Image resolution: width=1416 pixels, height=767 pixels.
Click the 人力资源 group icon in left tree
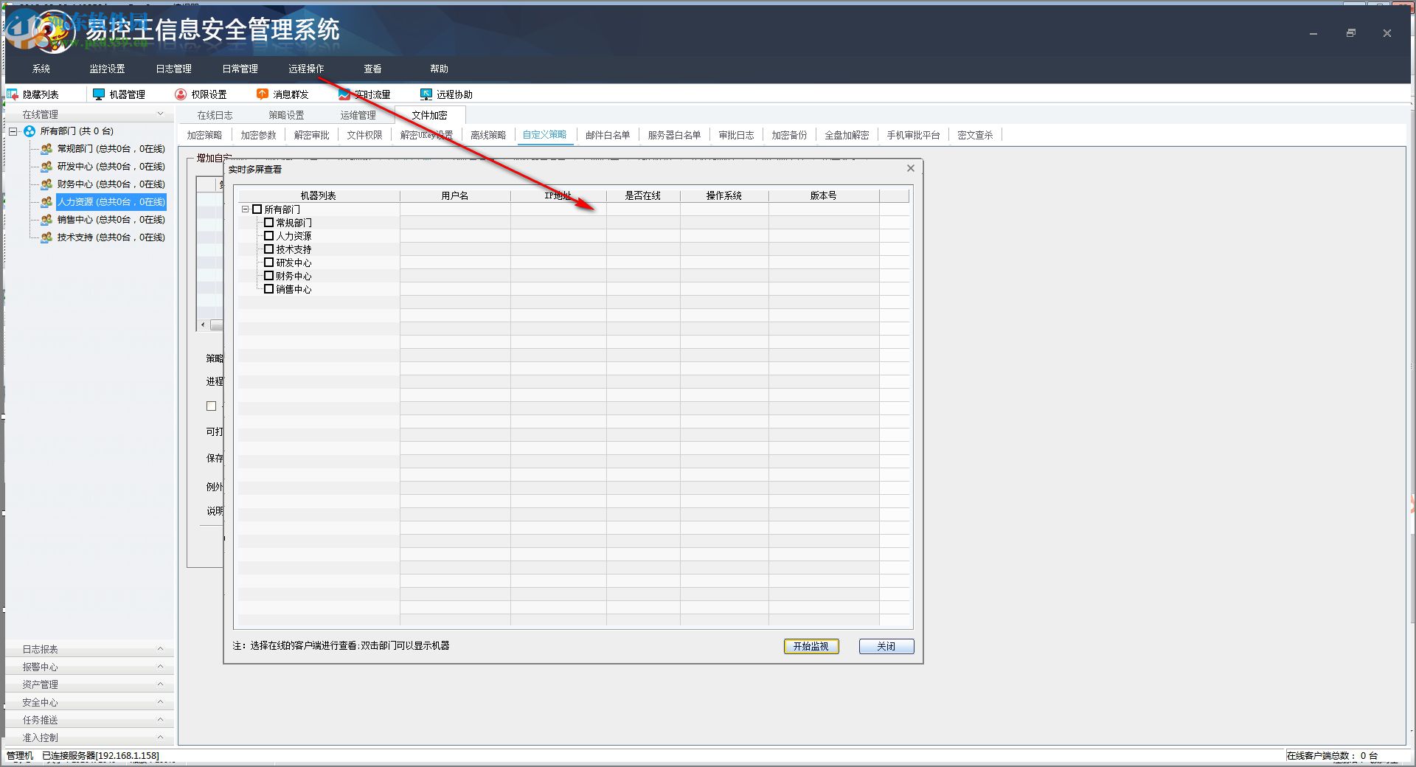[46, 202]
